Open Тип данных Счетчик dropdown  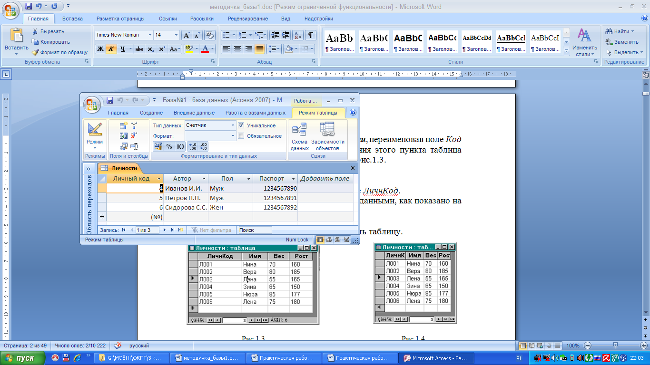[x=233, y=125]
